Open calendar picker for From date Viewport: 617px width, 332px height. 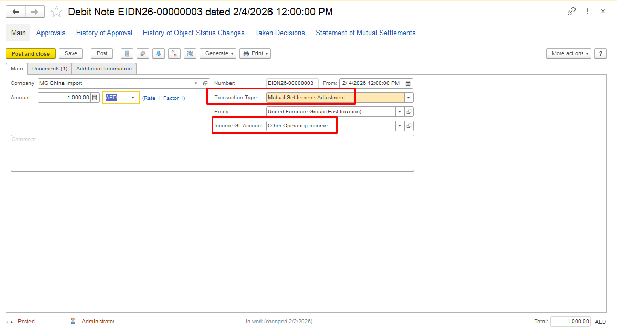[409, 83]
